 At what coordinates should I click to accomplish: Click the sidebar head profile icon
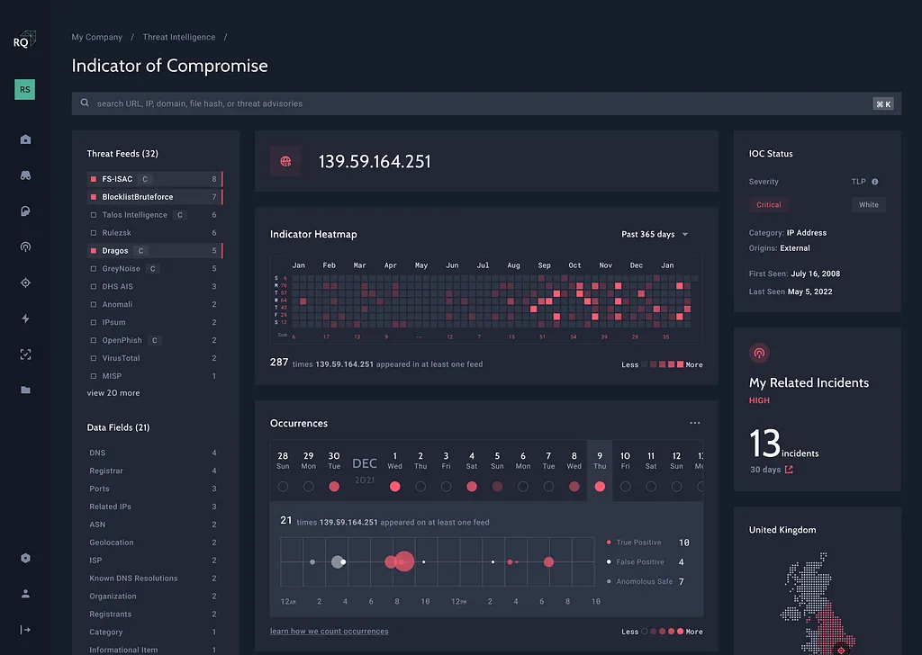tap(25, 211)
